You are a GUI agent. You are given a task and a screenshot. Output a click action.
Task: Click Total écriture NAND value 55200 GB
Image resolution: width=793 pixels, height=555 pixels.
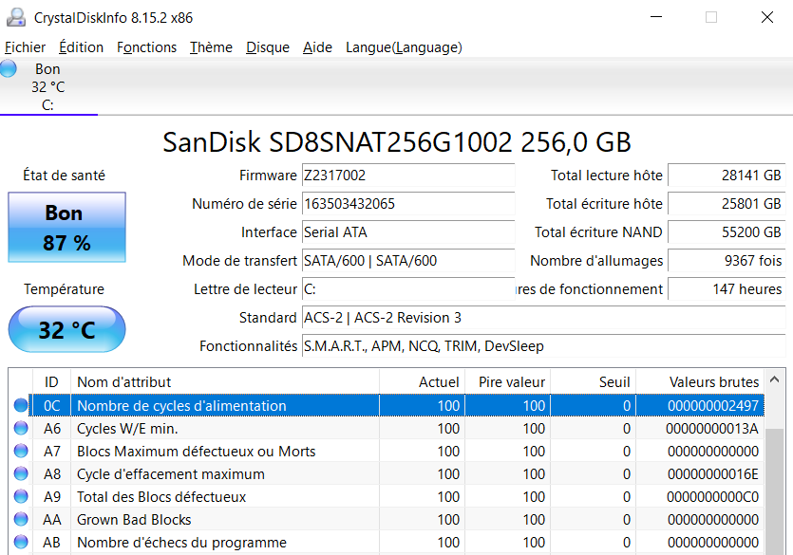727,232
